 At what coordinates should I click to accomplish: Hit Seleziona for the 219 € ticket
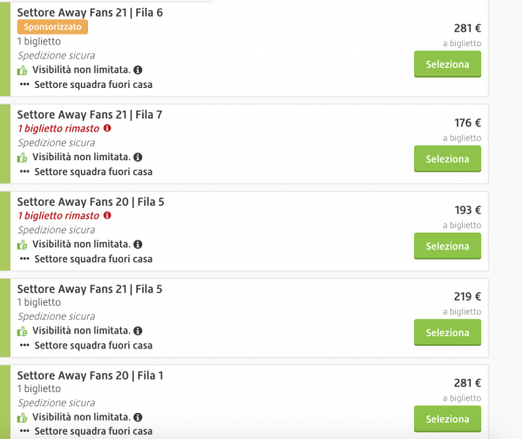(x=447, y=333)
